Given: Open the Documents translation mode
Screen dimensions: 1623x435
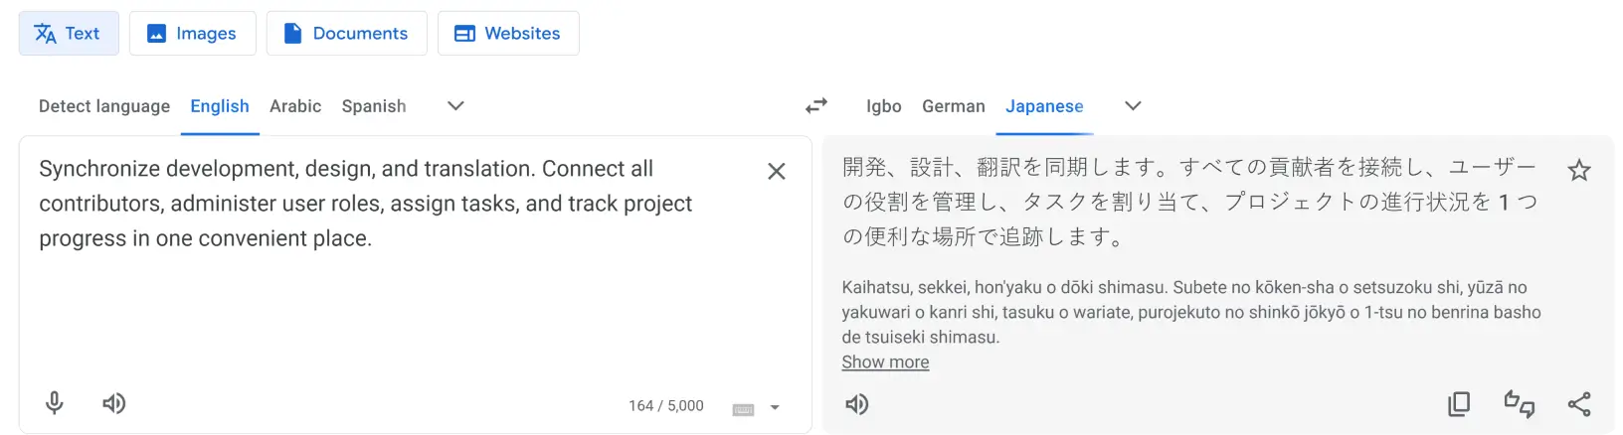Looking at the screenshot, I should [x=347, y=34].
